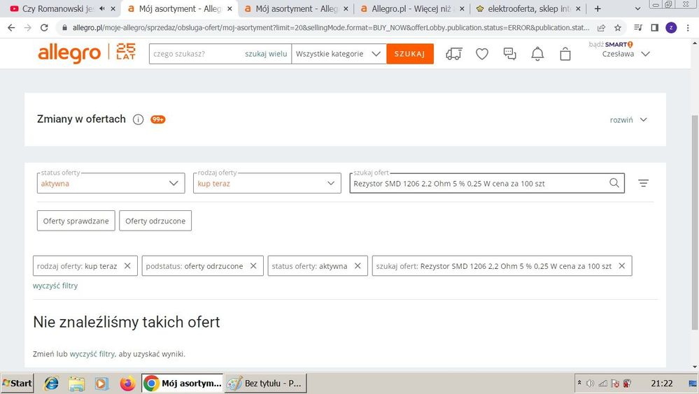Viewport: 699px width, 394px height.
Task: Expand Czesława account menu
Action: pos(626,54)
